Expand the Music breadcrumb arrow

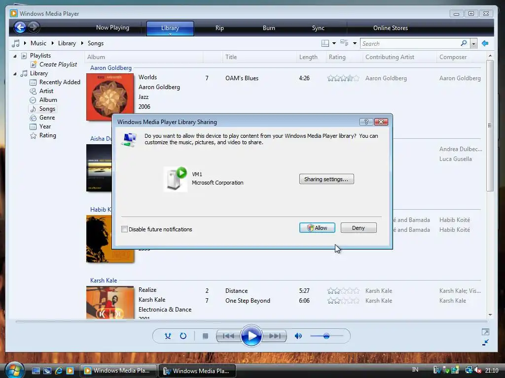pos(25,43)
